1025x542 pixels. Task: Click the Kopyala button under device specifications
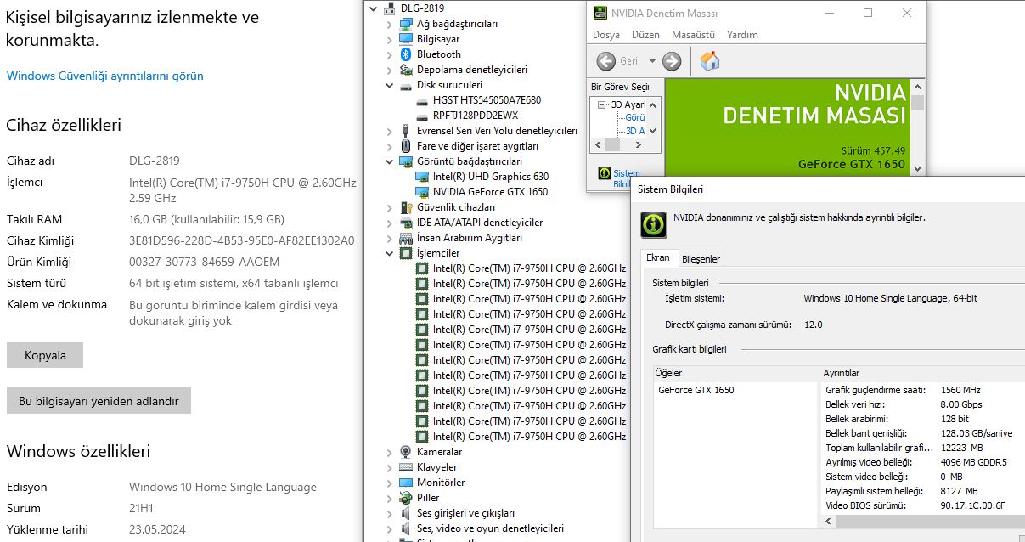[x=45, y=355]
